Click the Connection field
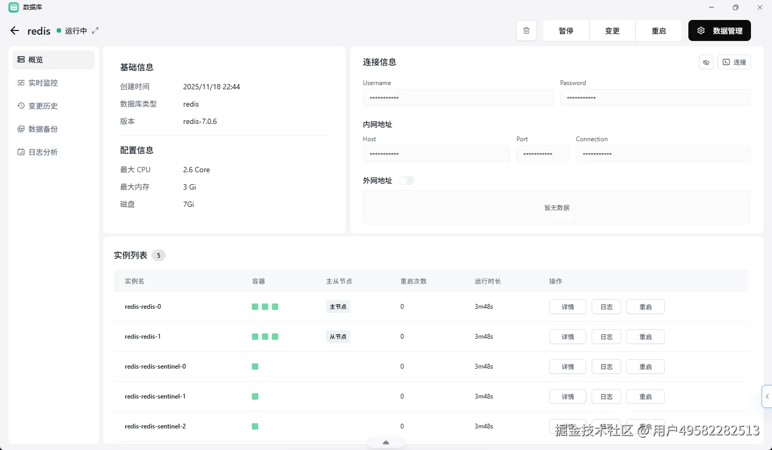 [663, 154]
